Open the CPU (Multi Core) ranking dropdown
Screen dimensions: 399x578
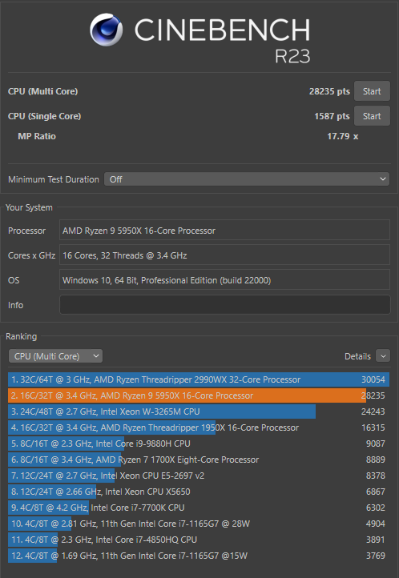55,356
